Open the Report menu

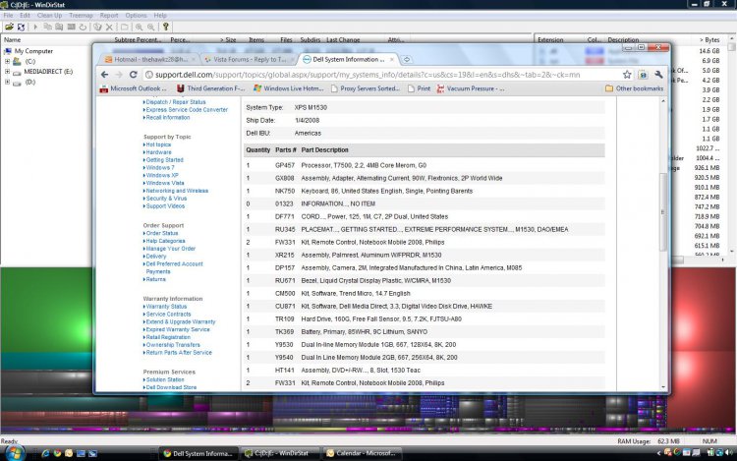tap(108, 16)
